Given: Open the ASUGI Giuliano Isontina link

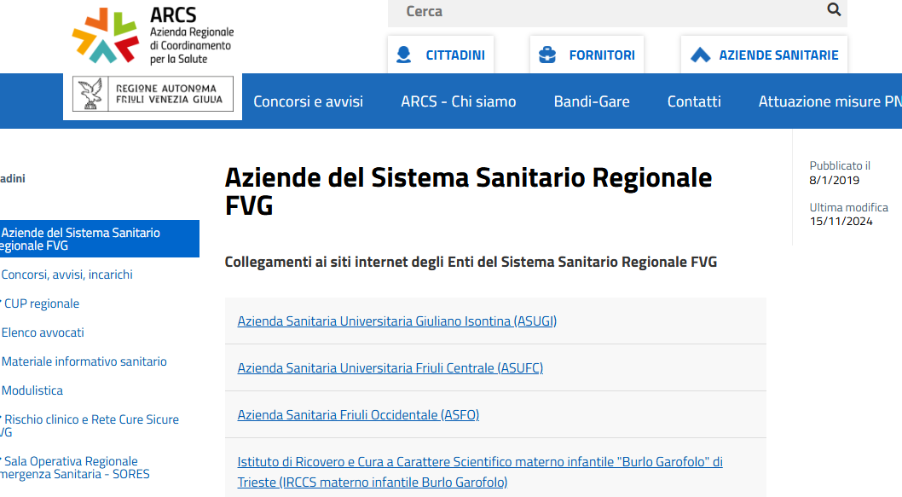Looking at the screenshot, I should point(397,321).
